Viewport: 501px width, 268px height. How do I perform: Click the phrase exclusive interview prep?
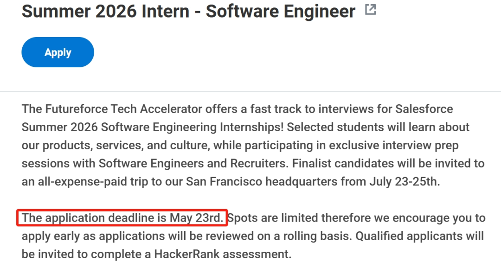pos(394,145)
